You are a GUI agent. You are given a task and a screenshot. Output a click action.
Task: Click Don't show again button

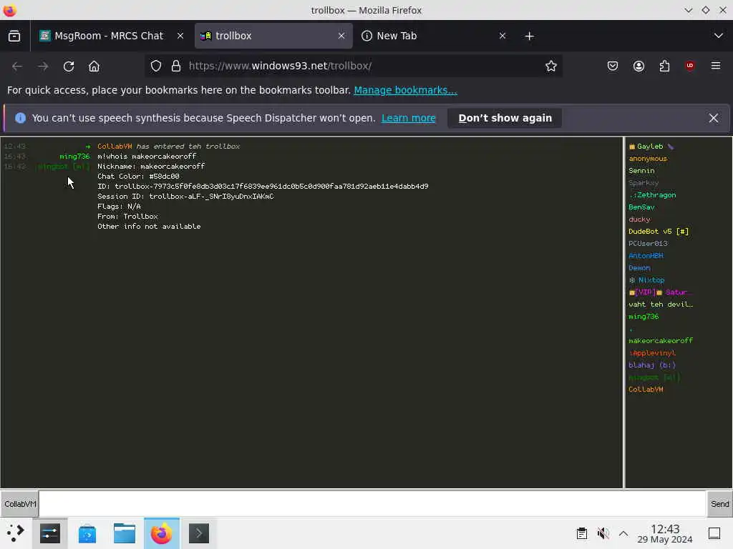505,118
